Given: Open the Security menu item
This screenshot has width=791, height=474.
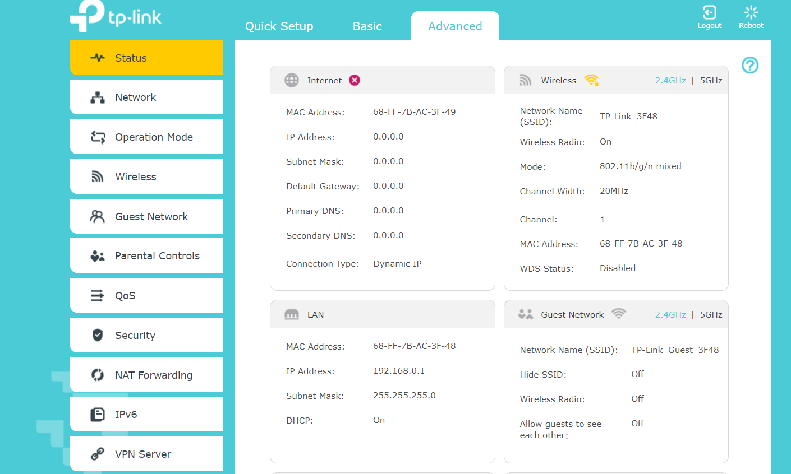Looking at the screenshot, I should tap(146, 335).
